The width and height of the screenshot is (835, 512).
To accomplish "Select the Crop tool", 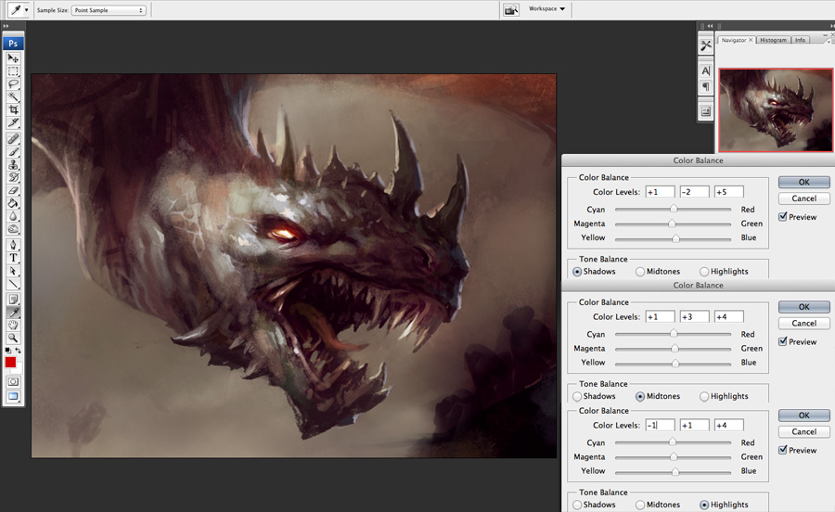I will click(x=13, y=109).
